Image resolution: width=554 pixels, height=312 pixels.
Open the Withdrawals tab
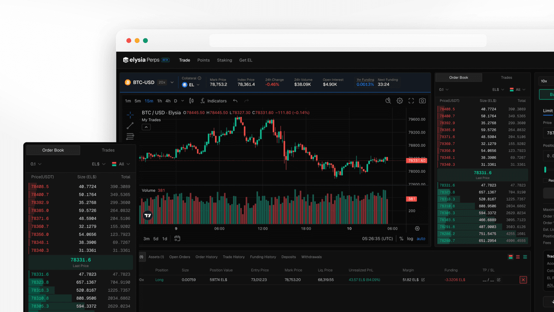pos(312,257)
